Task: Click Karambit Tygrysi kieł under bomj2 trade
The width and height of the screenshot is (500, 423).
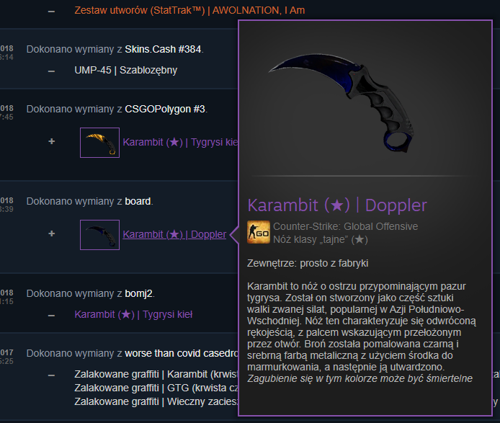Action: point(133,314)
